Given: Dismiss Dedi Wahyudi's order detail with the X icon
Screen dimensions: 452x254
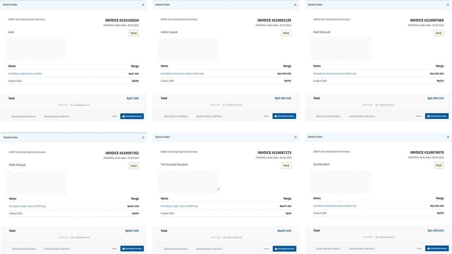Looking at the screenshot, I should (x=448, y=5).
